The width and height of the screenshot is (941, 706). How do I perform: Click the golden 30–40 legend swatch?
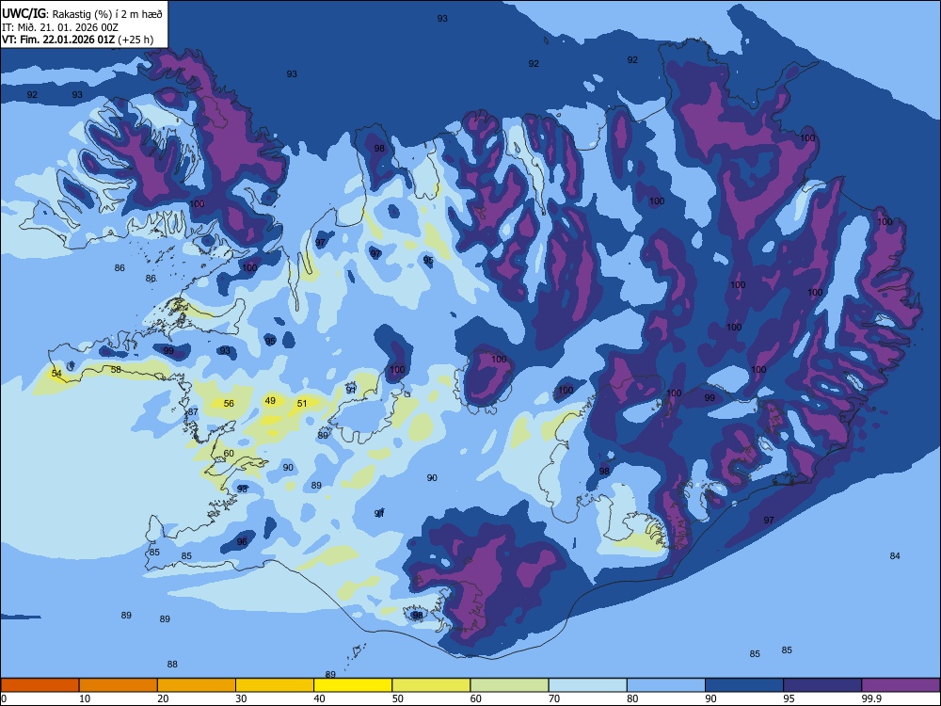275,685
